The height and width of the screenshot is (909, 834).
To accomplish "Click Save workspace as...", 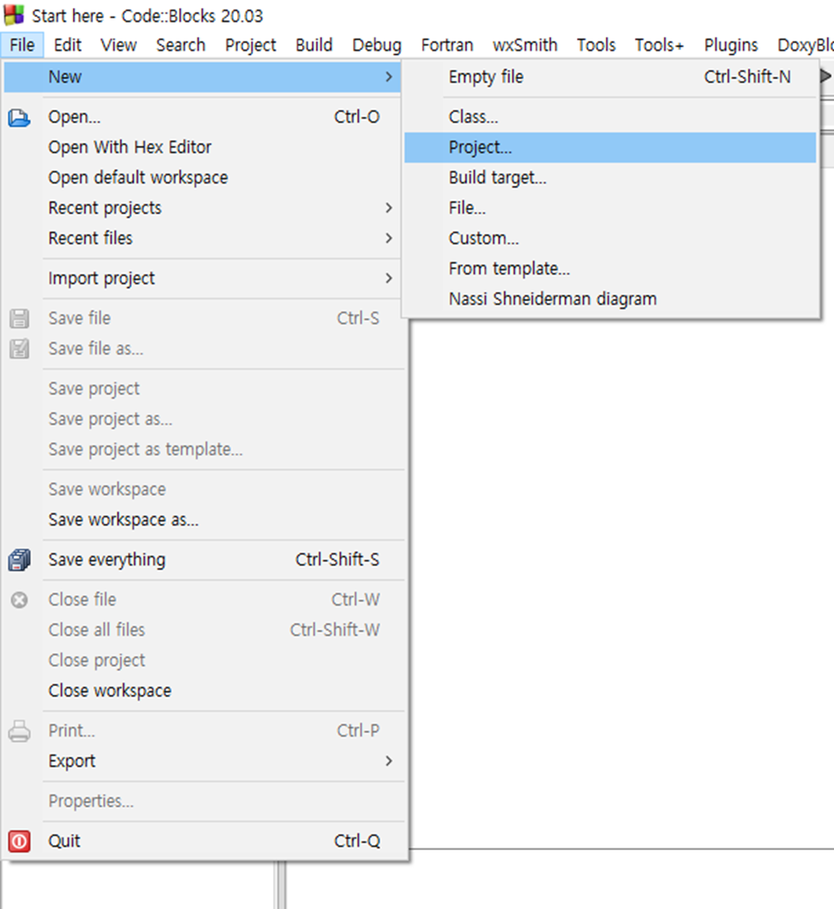I will click(203, 520).
